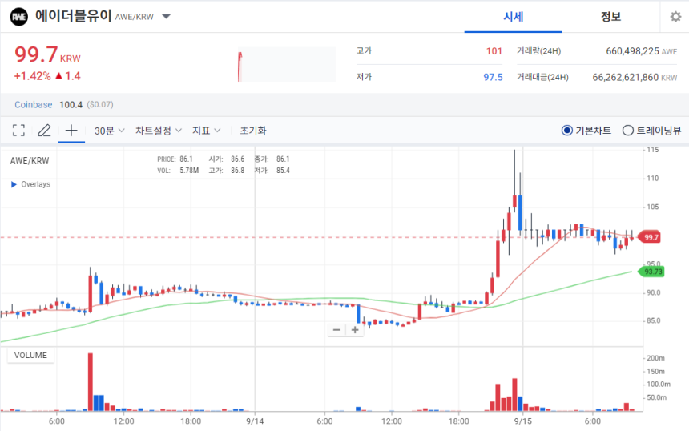Click the 93.73 moving average tag

click(x=652, y=272)
